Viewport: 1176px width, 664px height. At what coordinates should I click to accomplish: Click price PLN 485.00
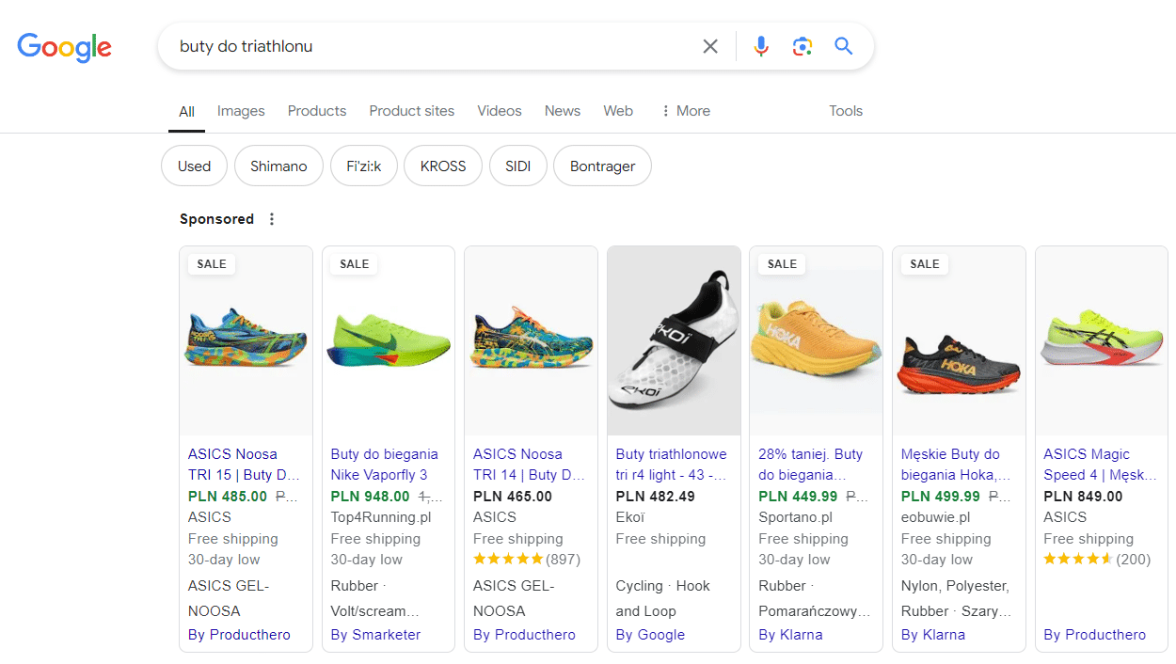(x=228, y=497)
